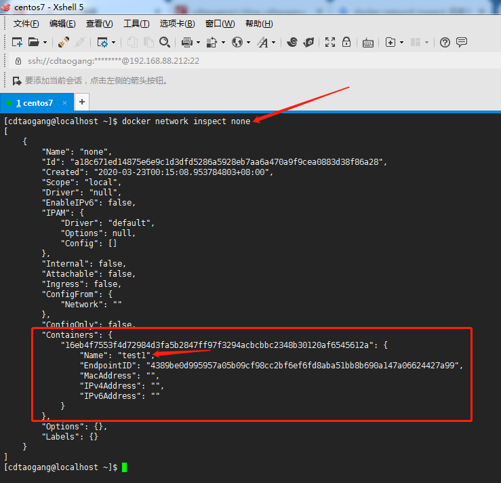
Task: Click the "Attachable": false line
Action: tap(89, 274)
